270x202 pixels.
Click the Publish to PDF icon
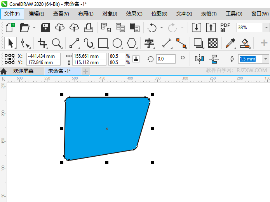point(225,28)
